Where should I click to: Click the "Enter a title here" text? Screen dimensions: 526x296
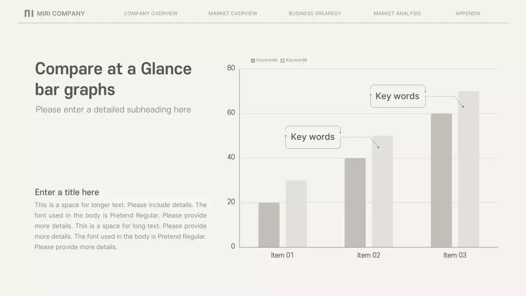pyautogui.click(x=67, y=192)
